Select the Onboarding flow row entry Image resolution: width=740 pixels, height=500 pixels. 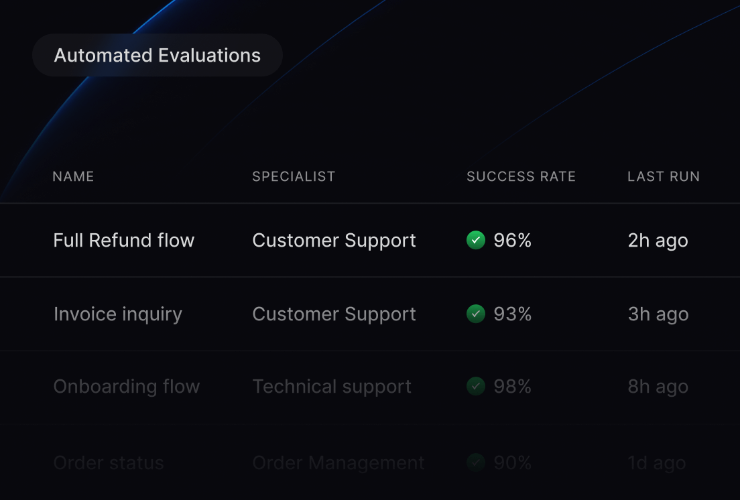pyautogui.click(x=126, y=387)
